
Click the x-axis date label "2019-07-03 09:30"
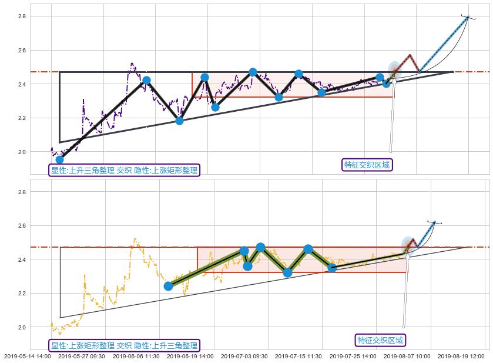[x=244, y=356]
